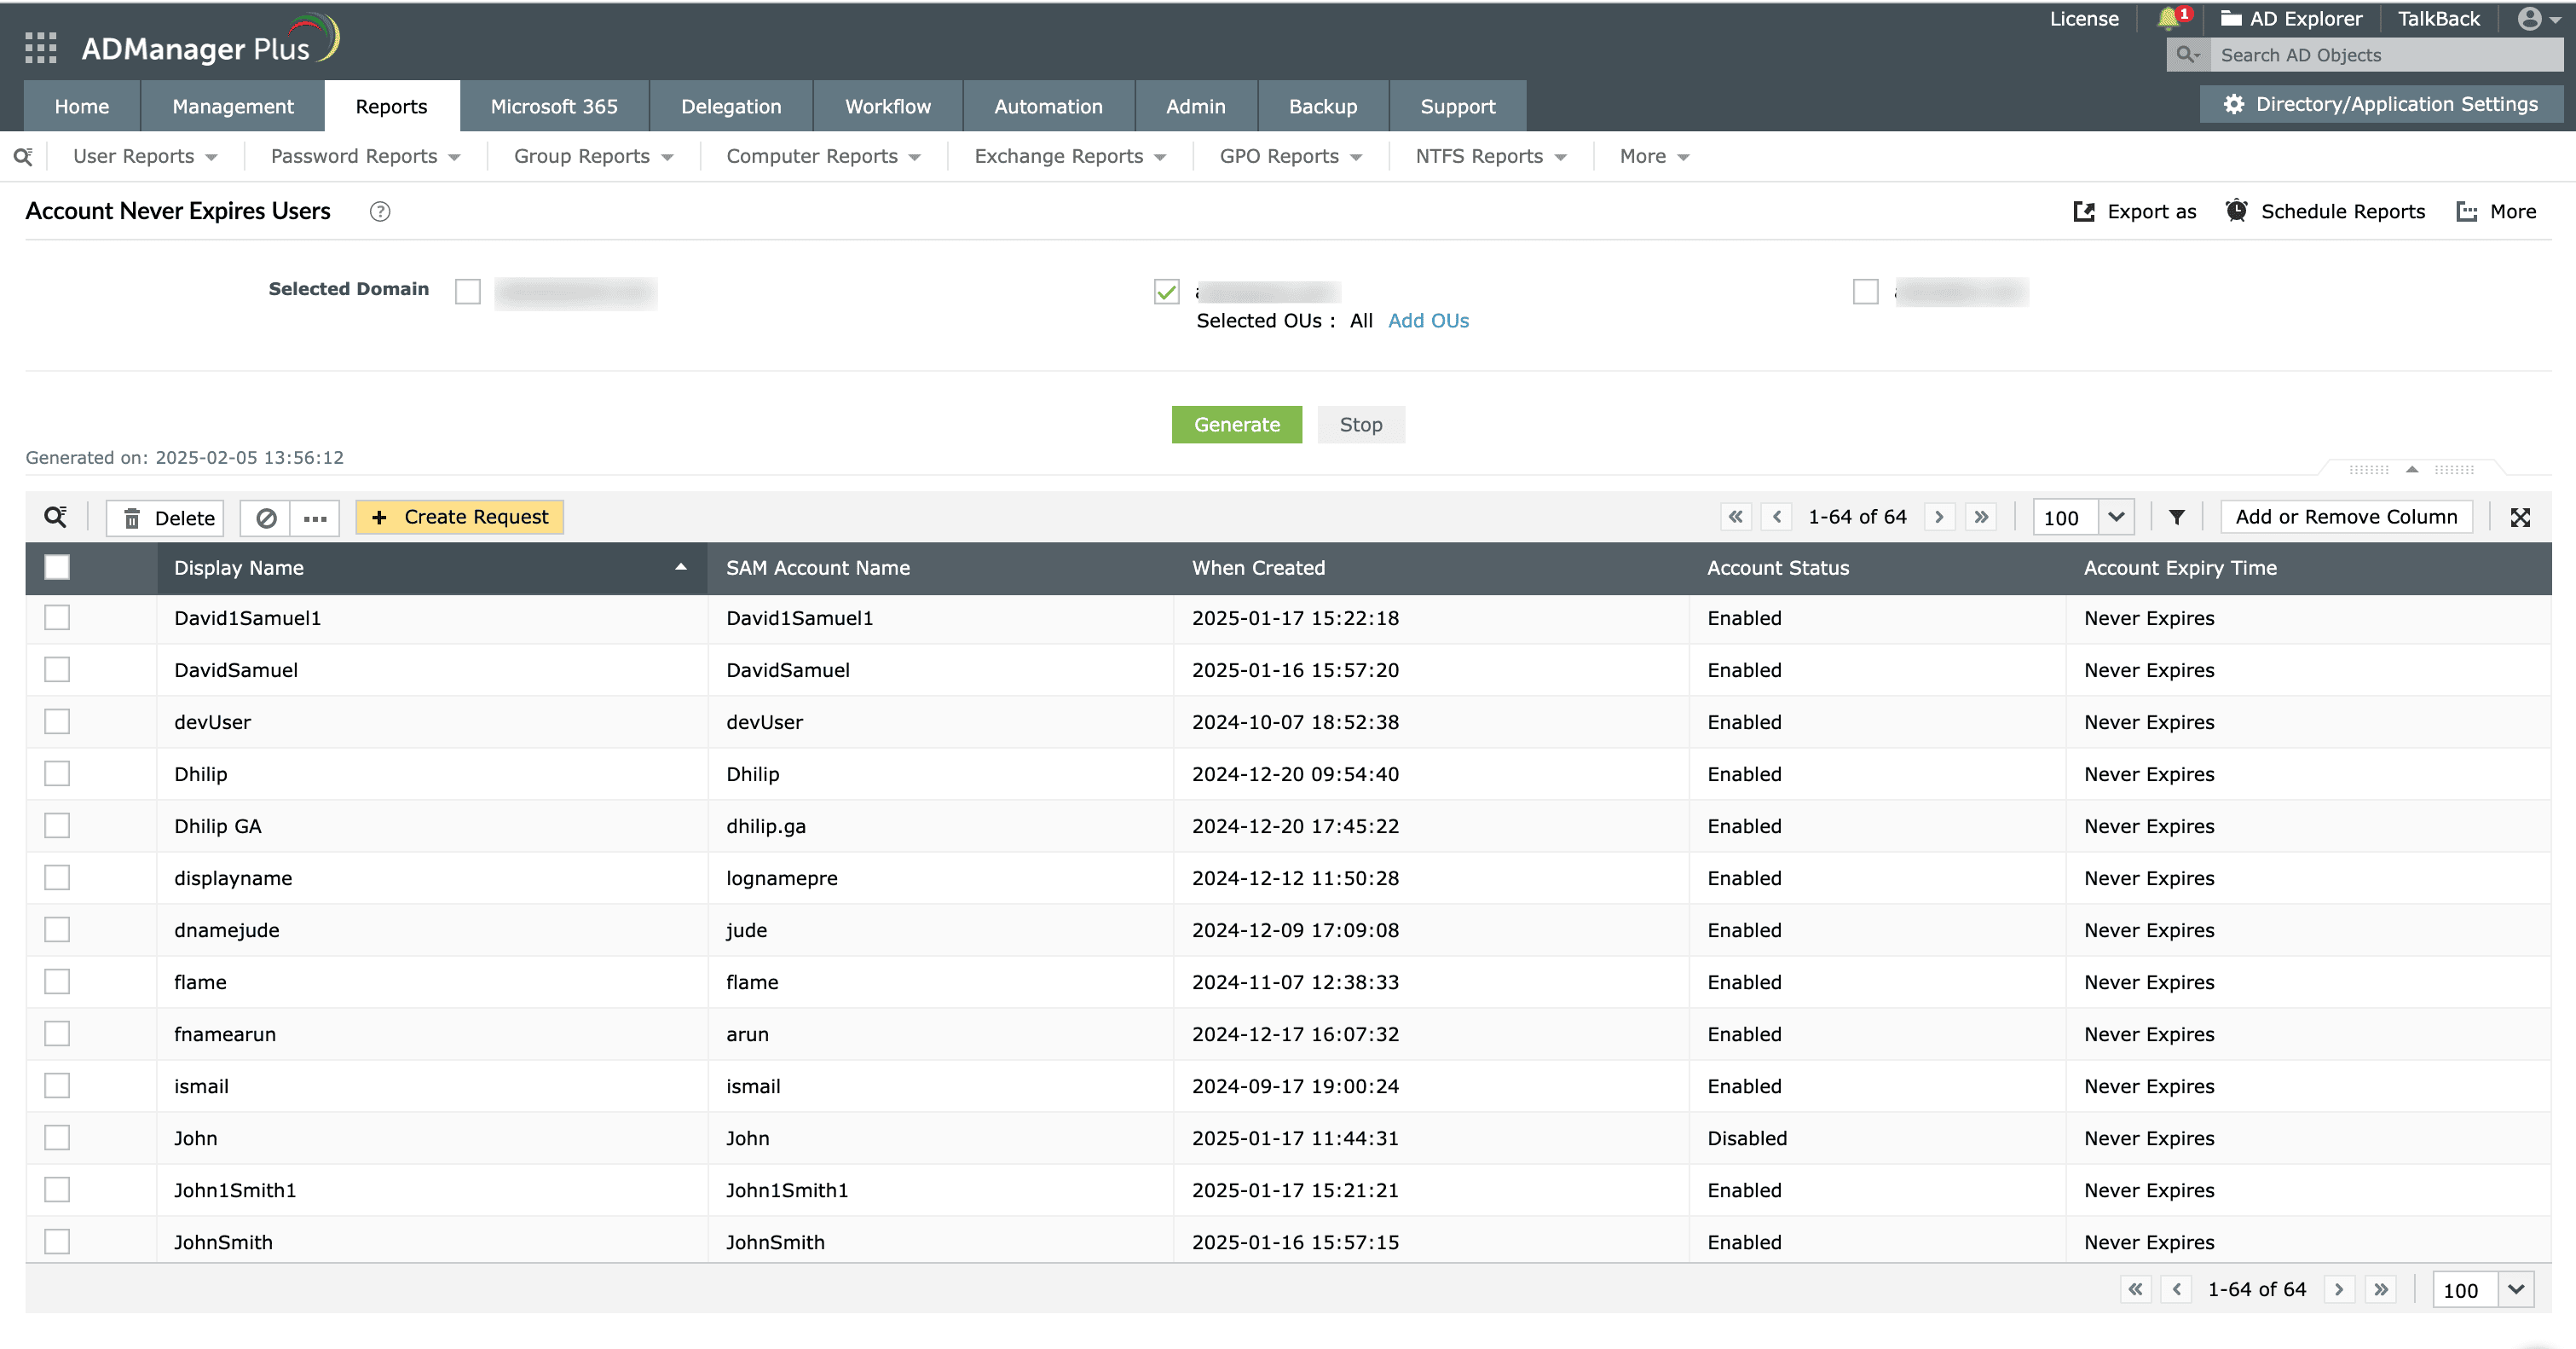Screen dimensions: 2576x1349
Task: Go to last page in top pagination
Action: click(x=1981, y=517)
